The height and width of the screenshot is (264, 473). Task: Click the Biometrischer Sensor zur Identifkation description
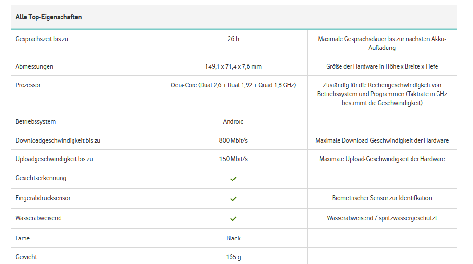382,198
